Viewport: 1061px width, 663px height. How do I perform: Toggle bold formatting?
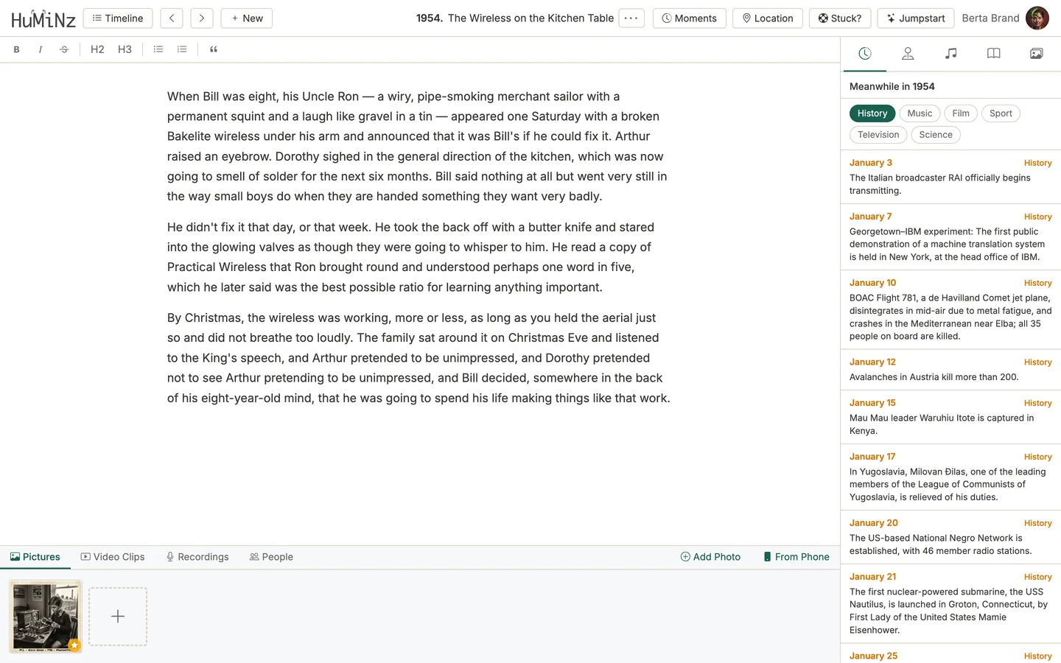(x=17, y=49)
